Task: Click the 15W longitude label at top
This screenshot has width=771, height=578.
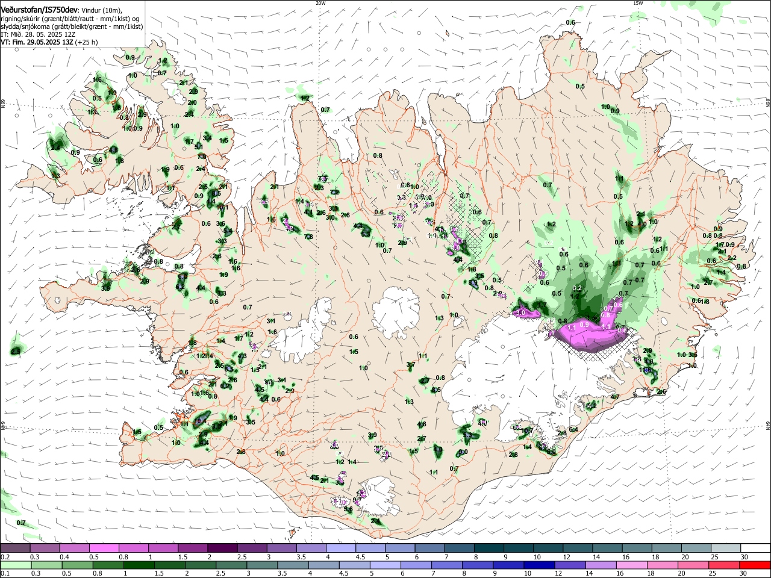Action: (x=637, y=3)
